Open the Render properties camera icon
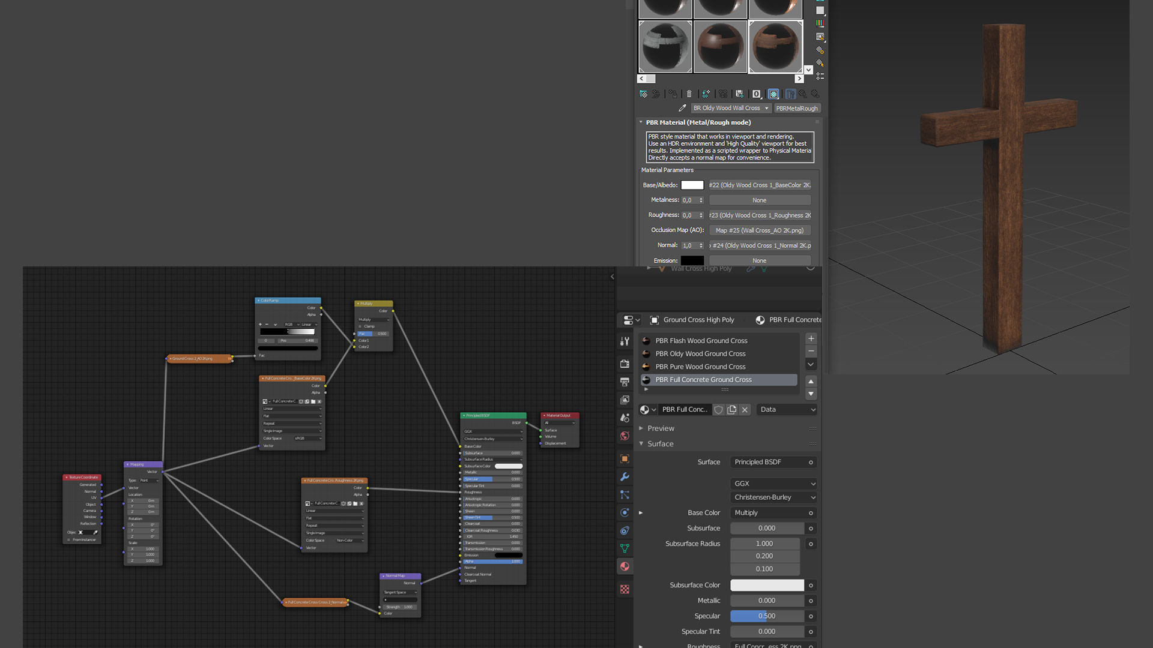 (x=625, y=364)
